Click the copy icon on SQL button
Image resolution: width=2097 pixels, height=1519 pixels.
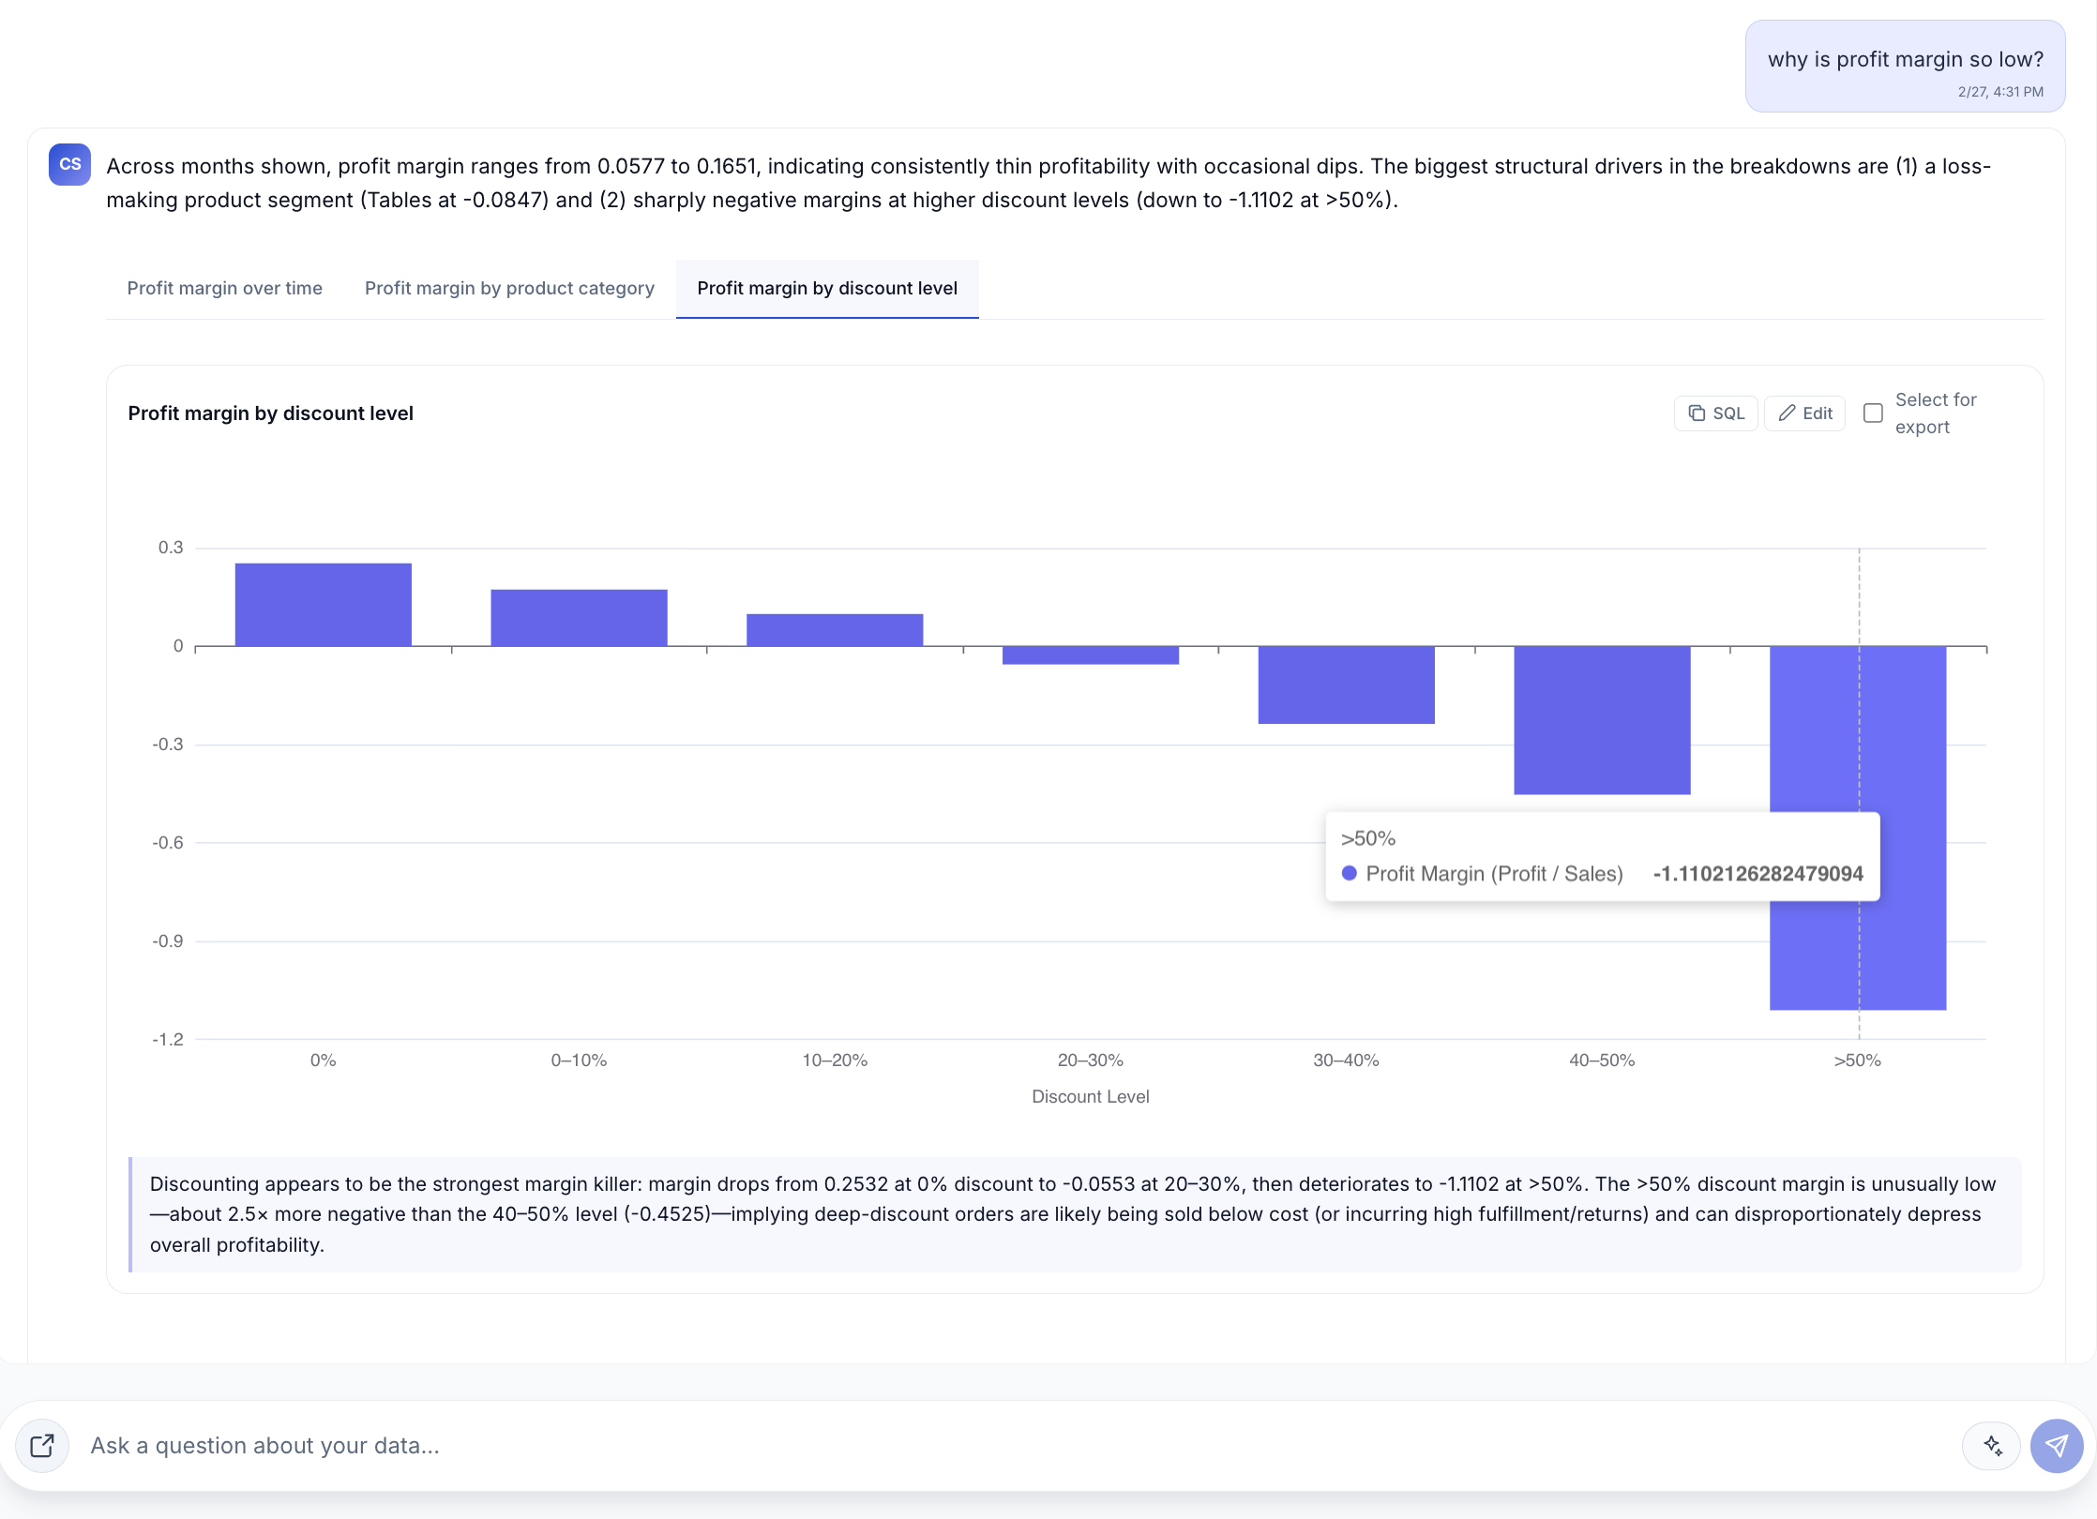pos(1697,414)
